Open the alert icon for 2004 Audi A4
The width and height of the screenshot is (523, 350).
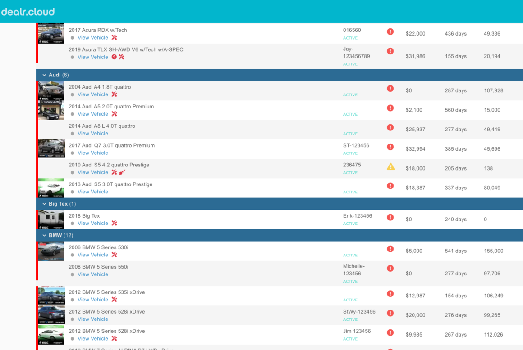390,89
